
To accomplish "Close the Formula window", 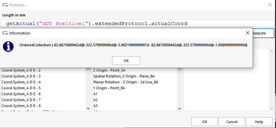I will 270,5.
